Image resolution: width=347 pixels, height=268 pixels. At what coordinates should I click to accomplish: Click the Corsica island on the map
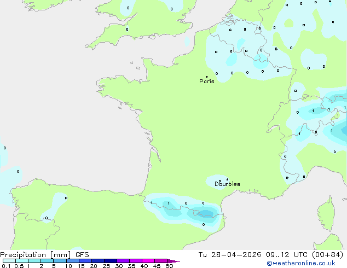(326, 213)
